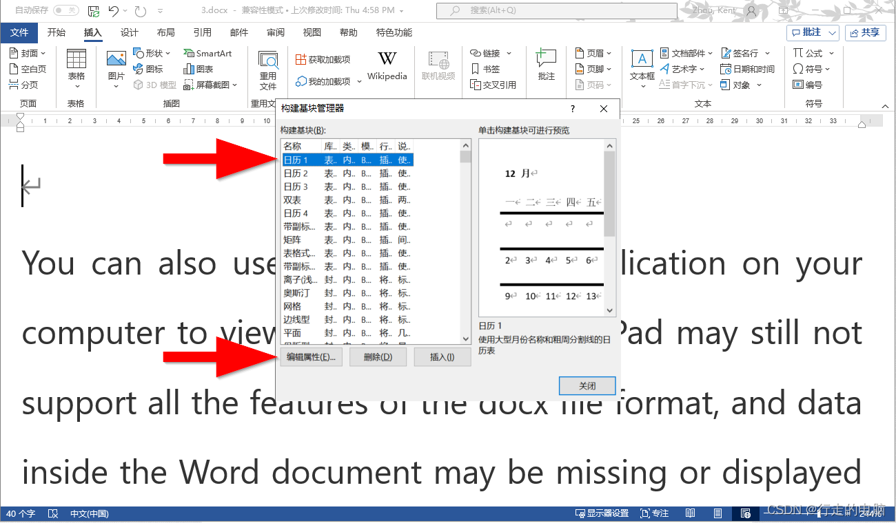Click the Save icon in quick access toolbar

coord(94,10)
